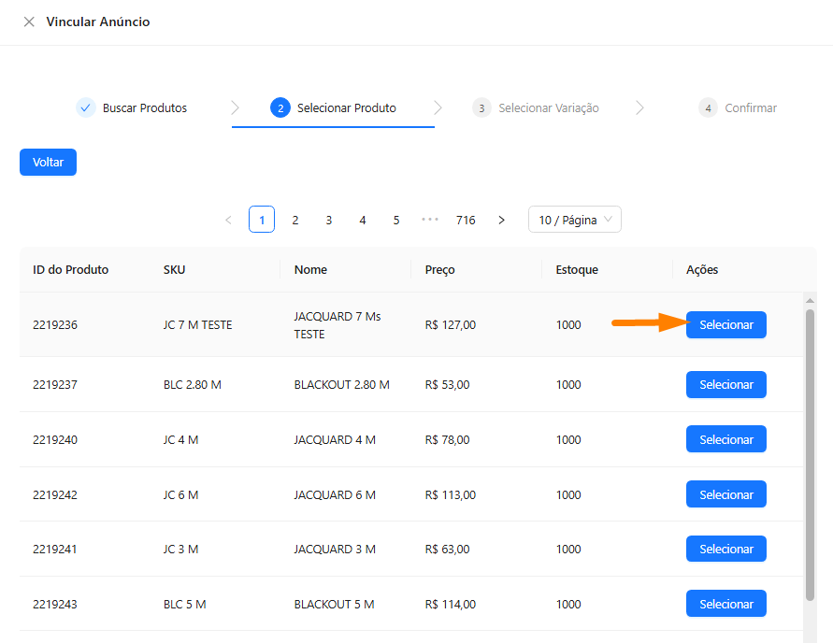Click SKU JC 6 M
Screen dimensions: 833x643
[180, 494]
